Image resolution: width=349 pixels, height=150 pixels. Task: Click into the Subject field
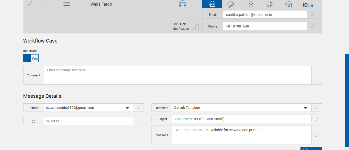pyautogui.click(x=242, y=119)
